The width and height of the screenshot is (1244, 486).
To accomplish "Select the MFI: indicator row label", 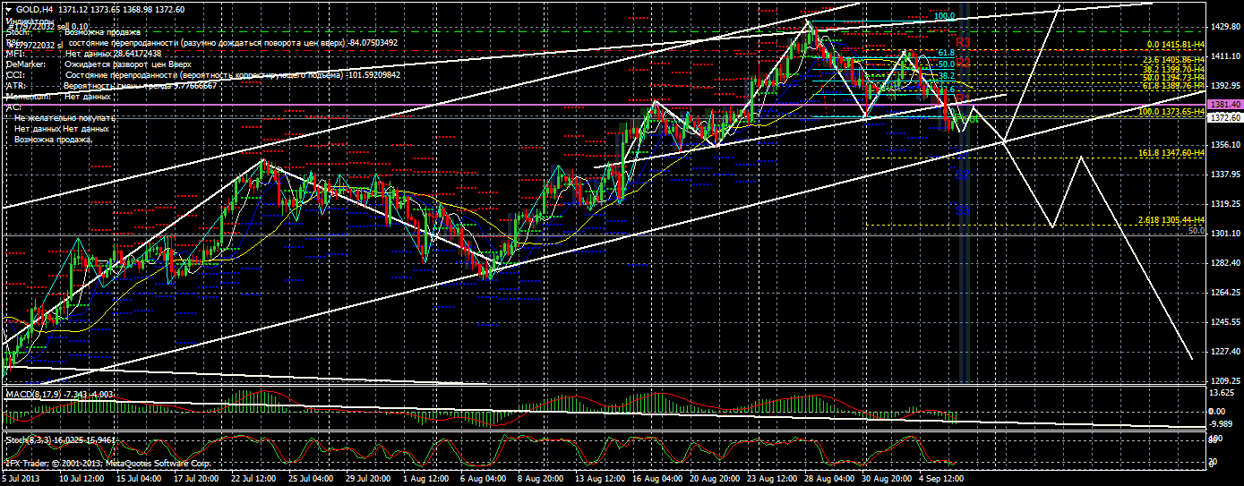I will pos(13,54).
